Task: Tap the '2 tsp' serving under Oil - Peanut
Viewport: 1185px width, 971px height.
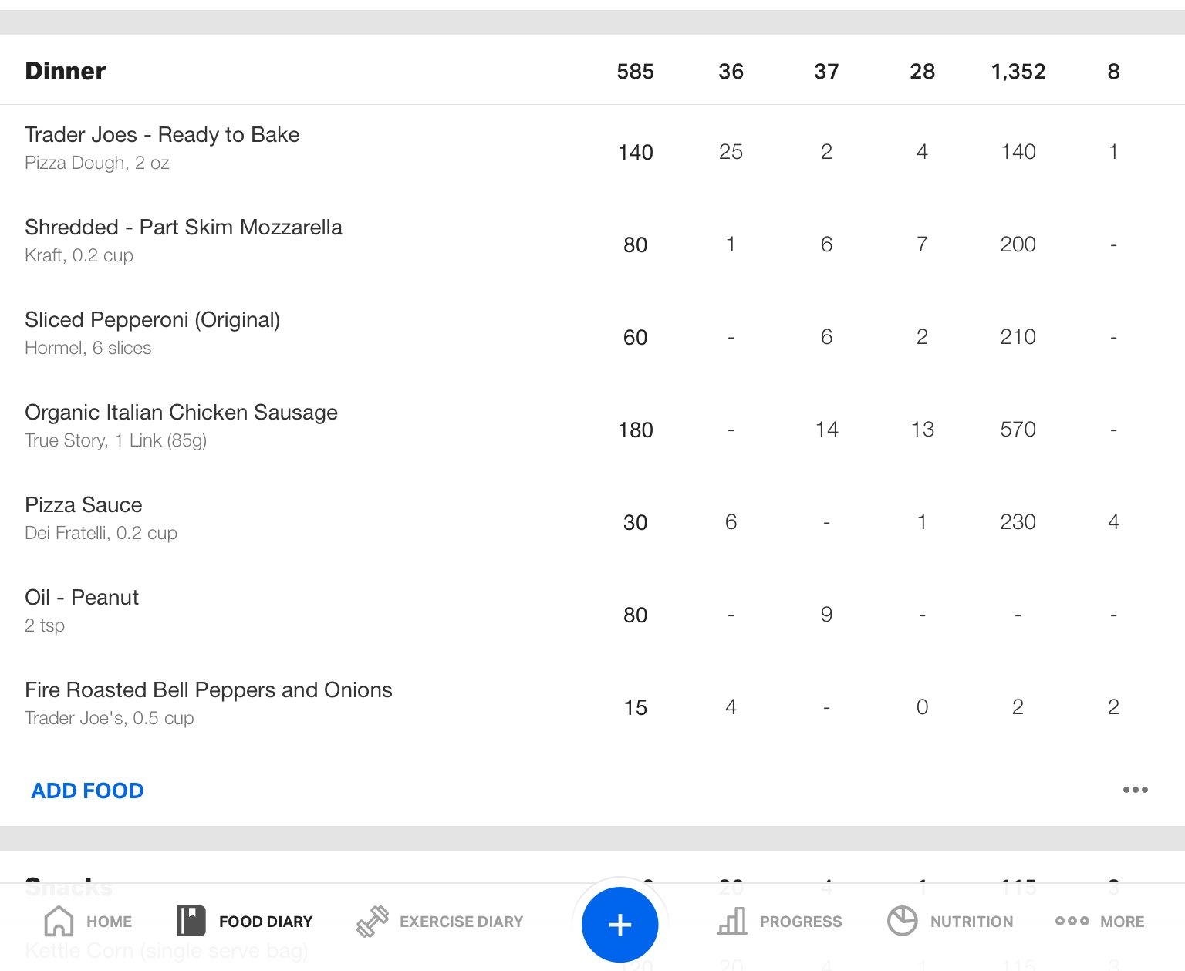Action: pos(45,625)
